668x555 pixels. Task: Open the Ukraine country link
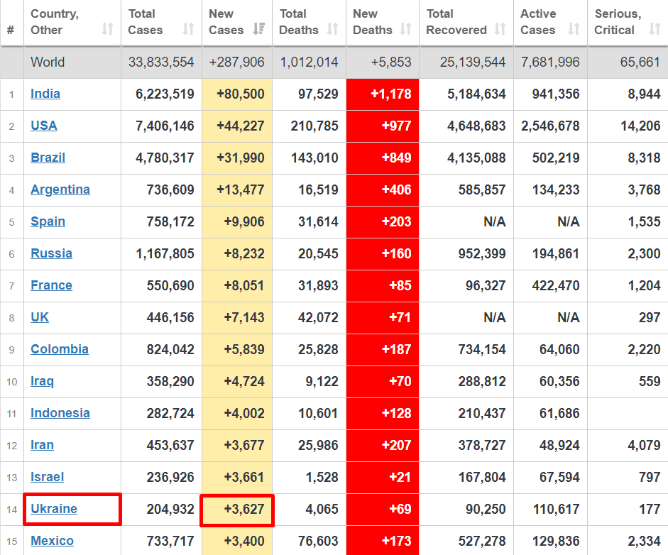point(54,509)
